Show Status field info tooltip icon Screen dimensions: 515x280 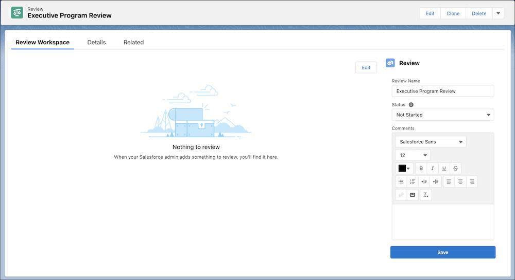coord(411,105)
